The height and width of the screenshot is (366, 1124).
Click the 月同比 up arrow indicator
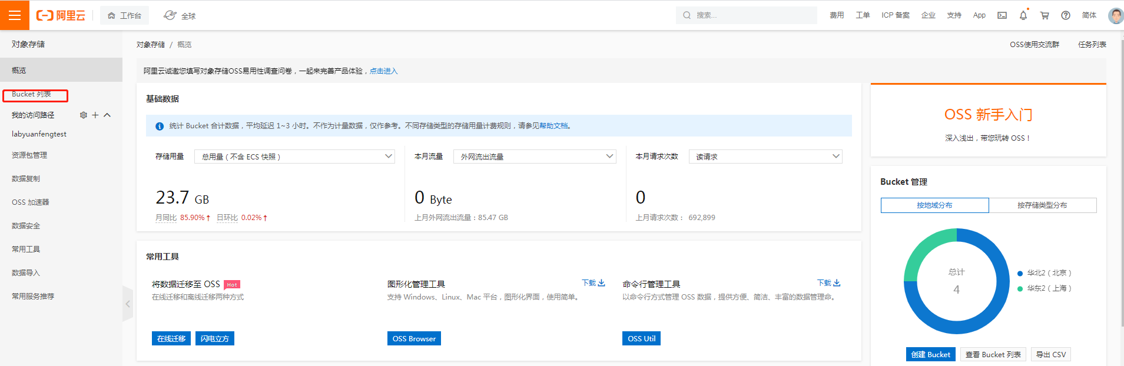click(208, 218)
